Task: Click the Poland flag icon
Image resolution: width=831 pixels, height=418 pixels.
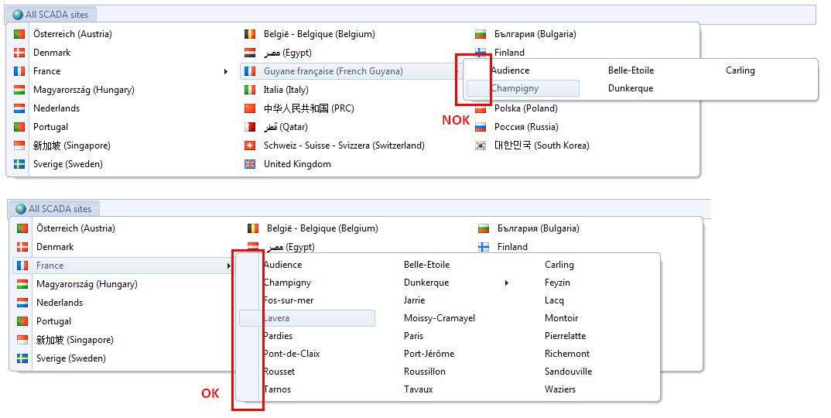Action: click(x=480, y=109)
